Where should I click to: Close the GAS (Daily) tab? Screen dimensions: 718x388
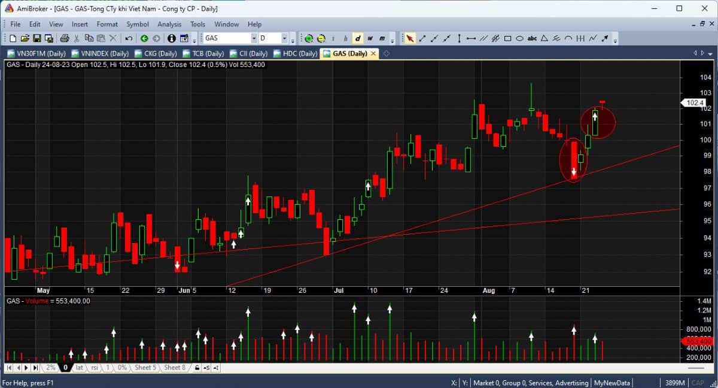pos(373,53)
